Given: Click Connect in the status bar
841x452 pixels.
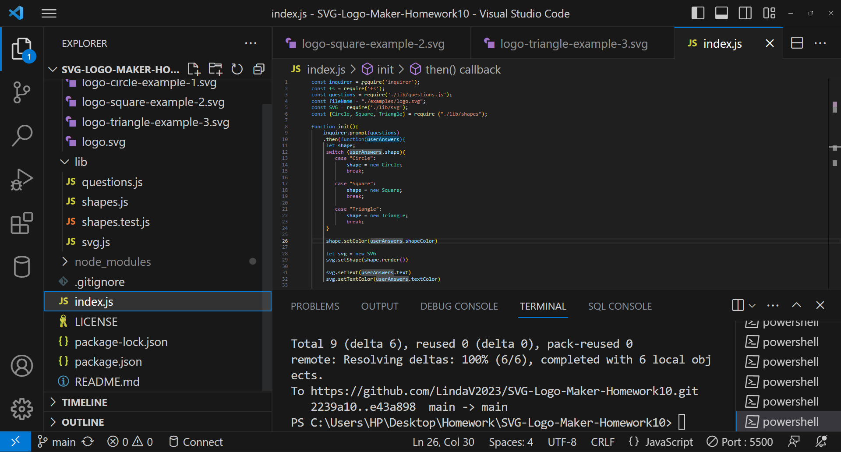Looking at the screenshot, I should tap(195, 441).
